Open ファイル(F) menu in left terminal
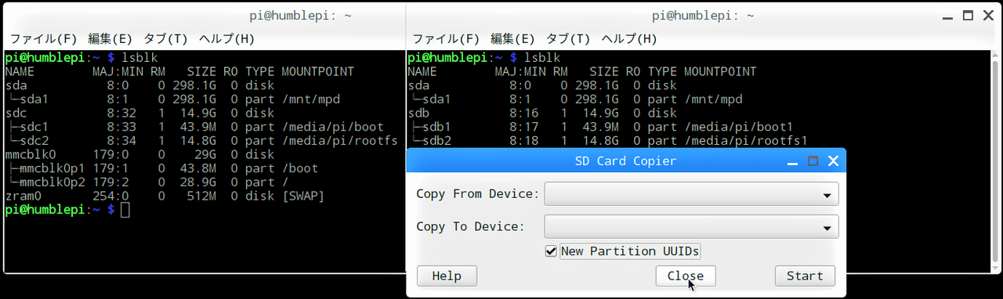Screen dimensions: 1003x299 [44, 38]
